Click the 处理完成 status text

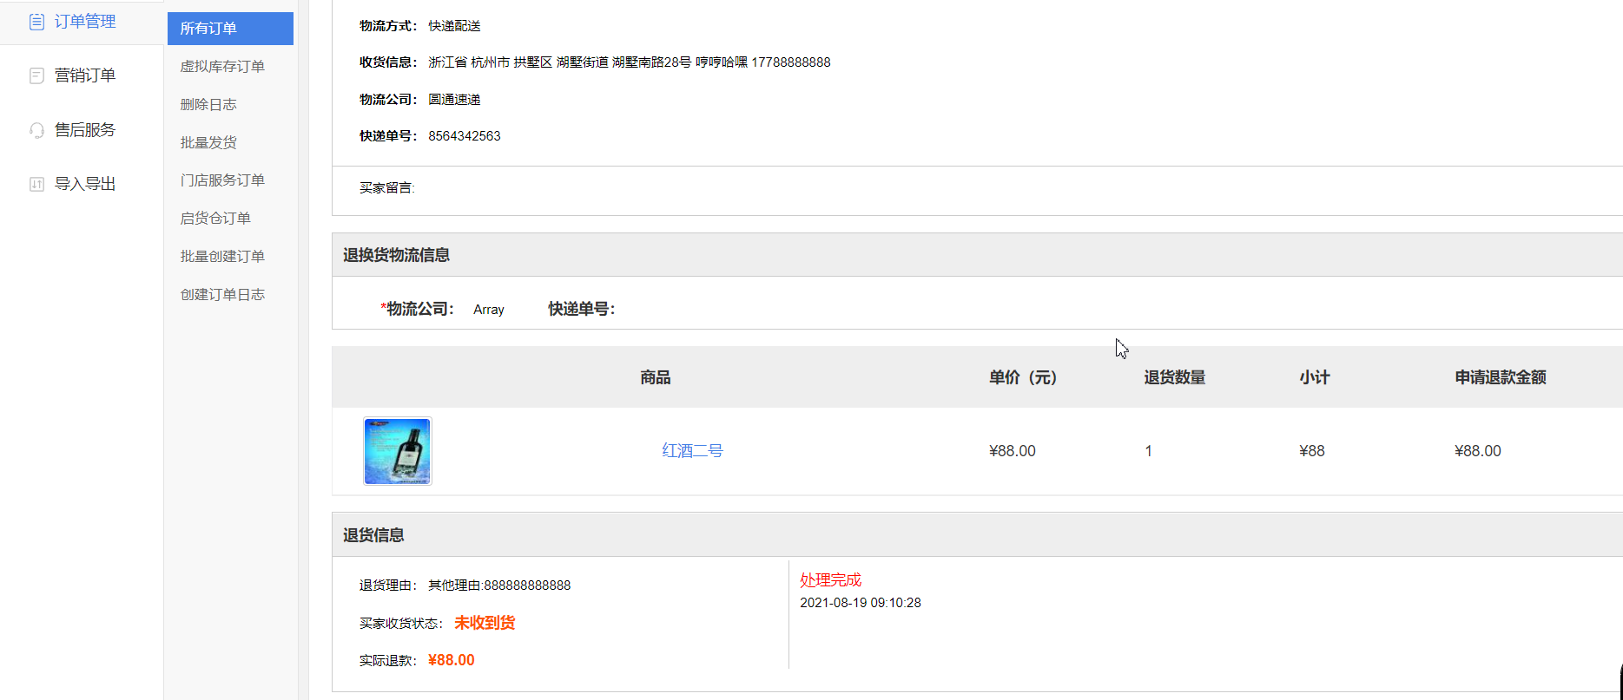(x=830, y=580)
